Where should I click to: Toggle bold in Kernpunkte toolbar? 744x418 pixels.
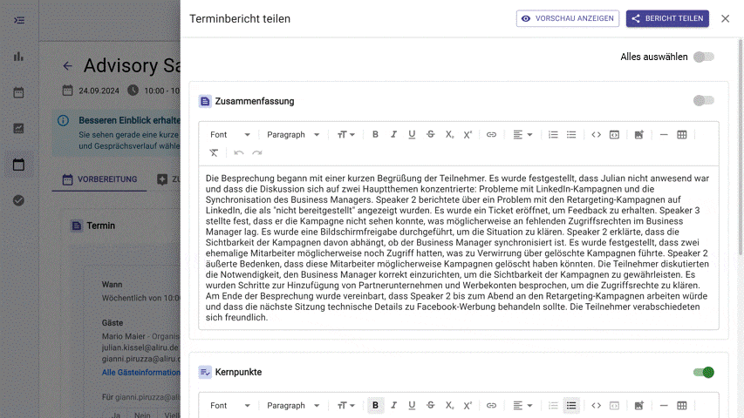pos(375,405)
